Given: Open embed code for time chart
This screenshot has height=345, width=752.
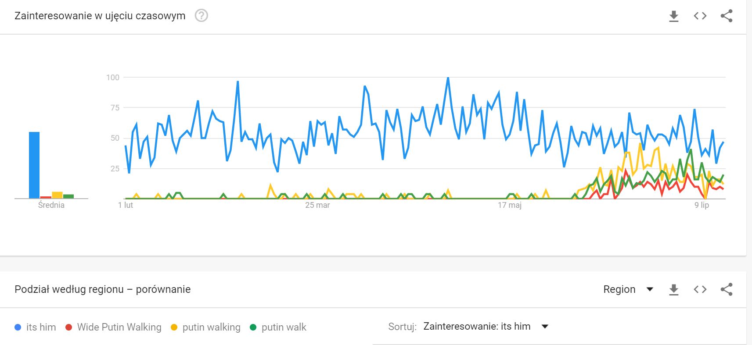Looking at the screenshot, I should [700, 16].
